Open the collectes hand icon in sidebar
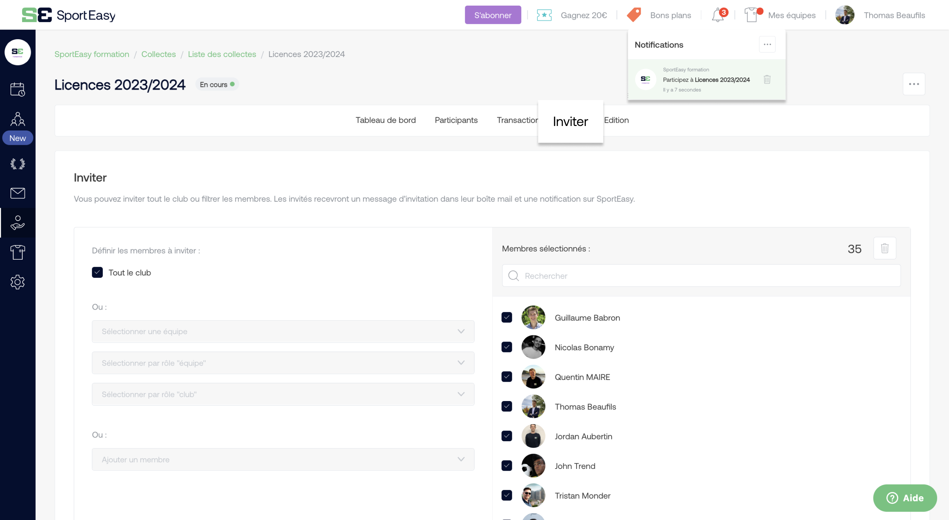The height and width of the screenshot is (520, 949). [18, 223]
